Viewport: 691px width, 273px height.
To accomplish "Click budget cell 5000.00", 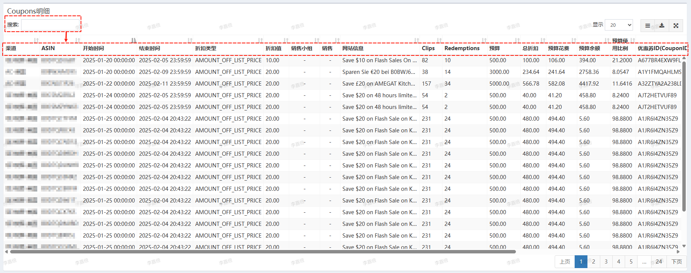I will 499,84.
